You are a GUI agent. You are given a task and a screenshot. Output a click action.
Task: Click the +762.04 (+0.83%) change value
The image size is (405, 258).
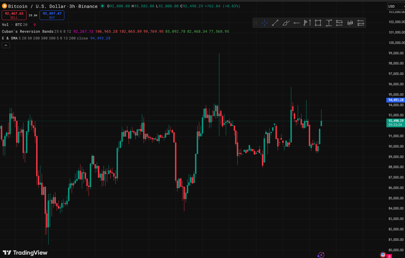223,6
